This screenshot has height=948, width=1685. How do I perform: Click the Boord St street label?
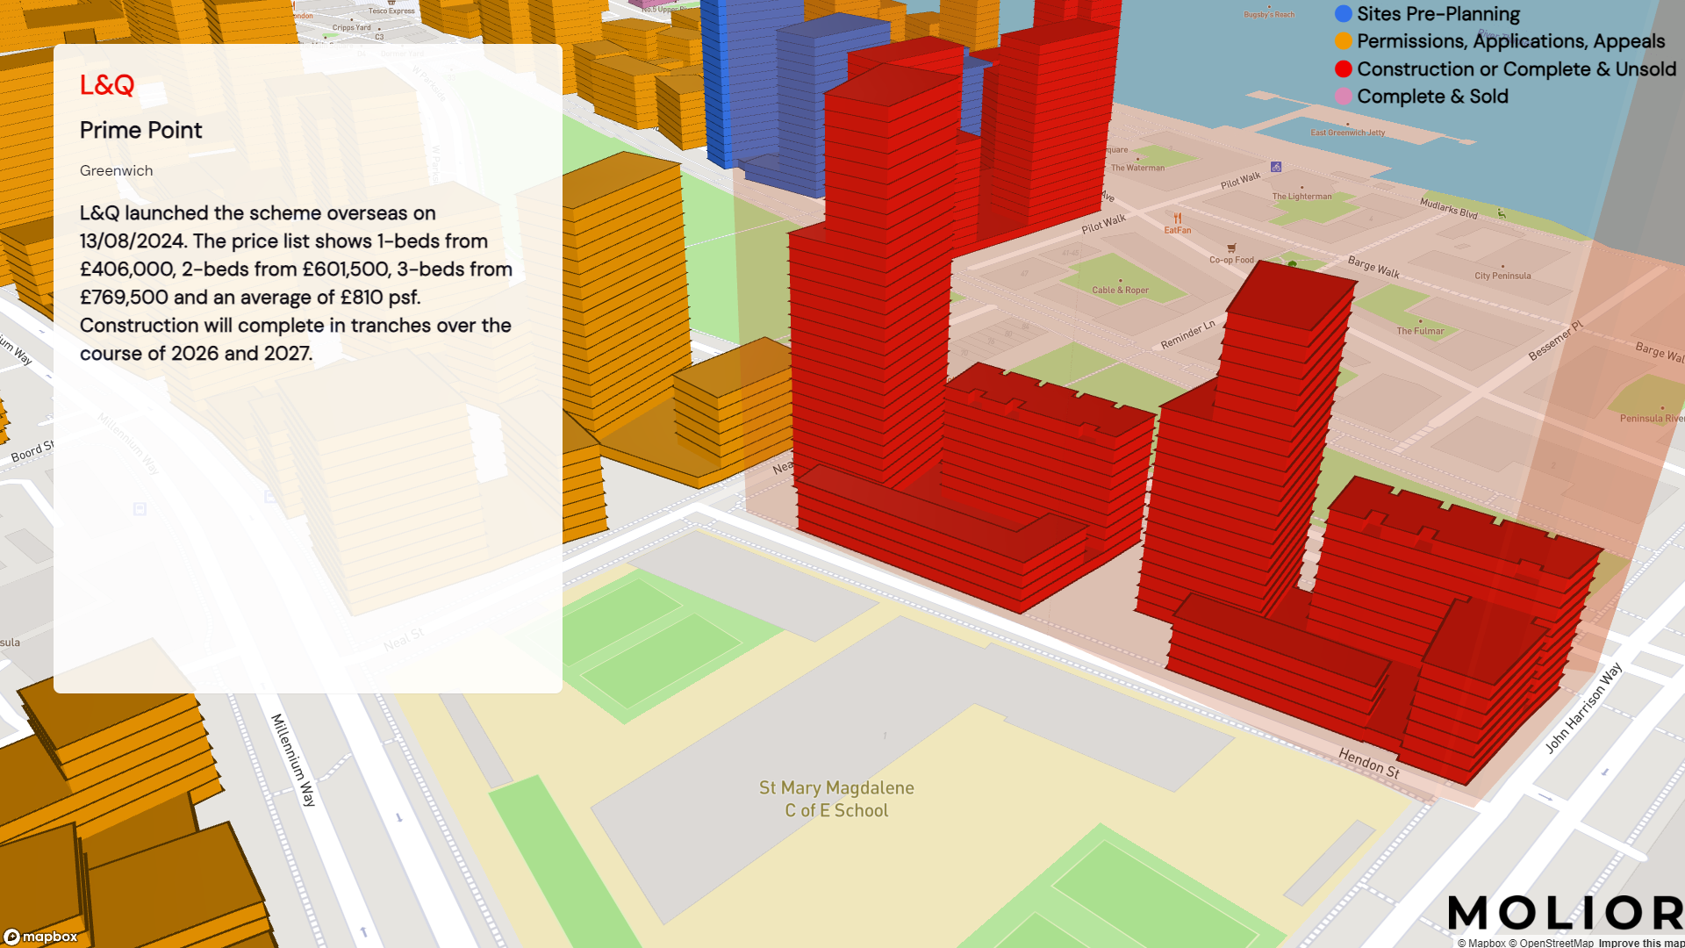coord(32,452)
